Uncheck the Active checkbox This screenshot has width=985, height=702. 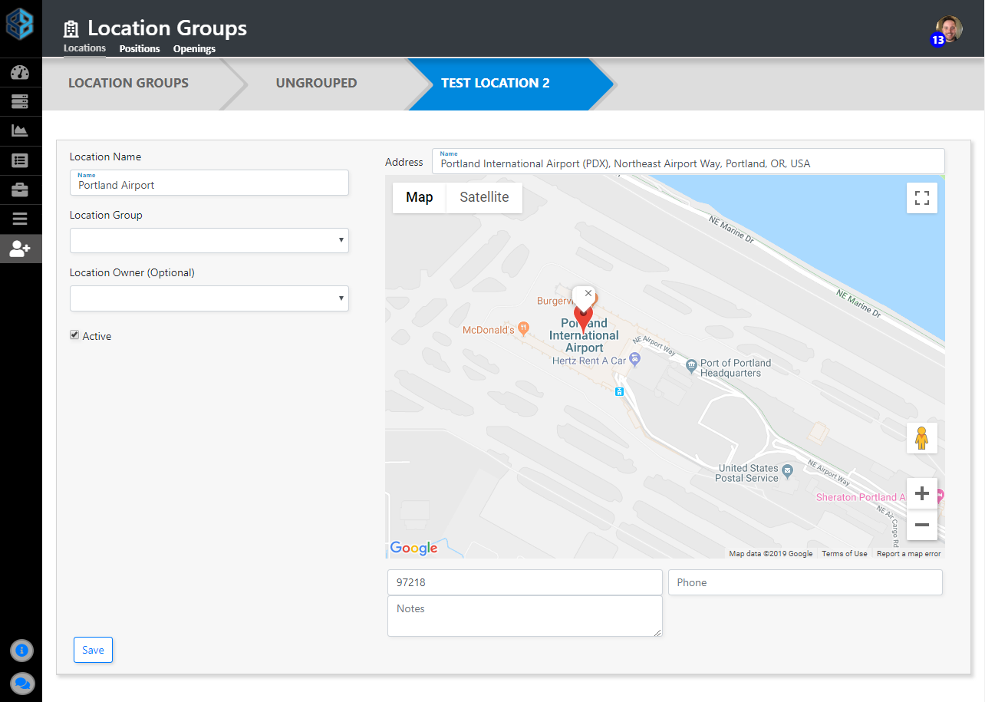(x=74, y=335)
